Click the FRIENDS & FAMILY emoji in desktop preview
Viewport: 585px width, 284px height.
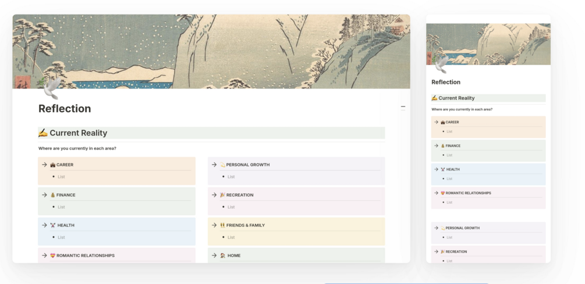[223, 225]
